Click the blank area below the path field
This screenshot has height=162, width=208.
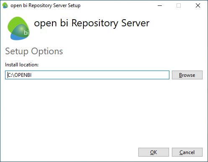[x=104, y=111]
